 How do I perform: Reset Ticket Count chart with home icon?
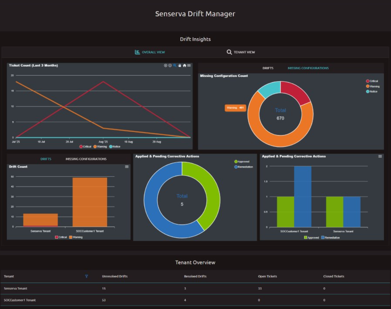184,66
